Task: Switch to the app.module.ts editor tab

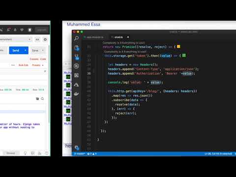Action: pos(93,37)
